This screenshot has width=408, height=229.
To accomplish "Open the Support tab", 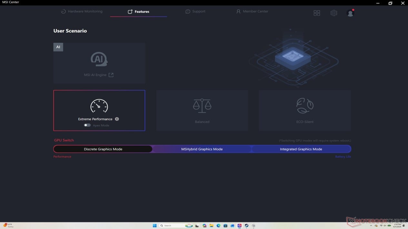I will click(x=195, y=11).
